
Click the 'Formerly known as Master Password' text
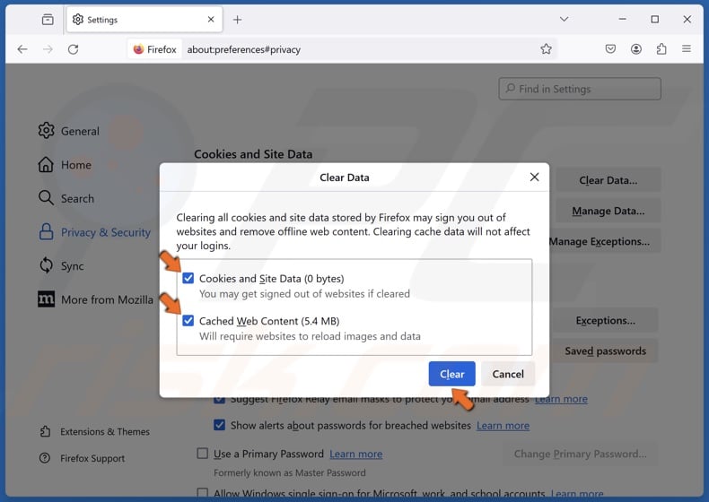click(x=290, y=472)
